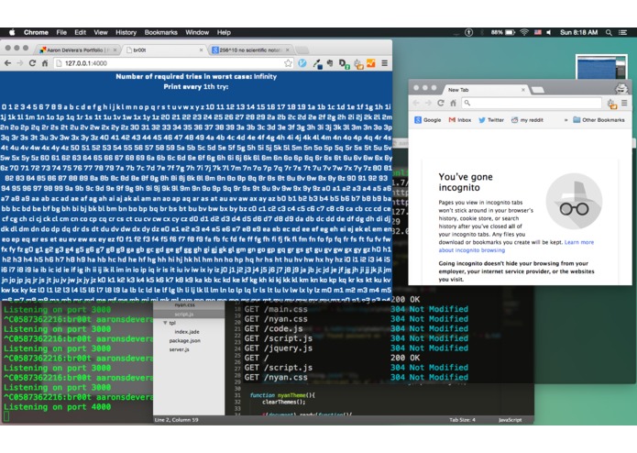Screen dimensions: 637x453
Task: Click the blue circular extension icon
Action: (302, 63)
